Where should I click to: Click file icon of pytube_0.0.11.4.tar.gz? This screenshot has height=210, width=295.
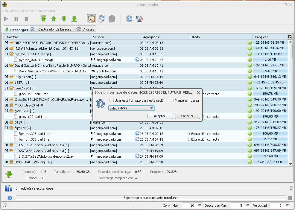16,60
